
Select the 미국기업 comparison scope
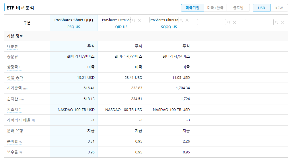click(192, 8)
